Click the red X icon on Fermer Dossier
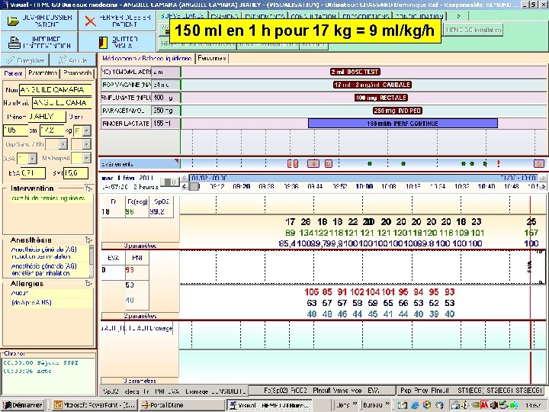The width and height of the screenshot is (549, 412). [x=90, y=21]
